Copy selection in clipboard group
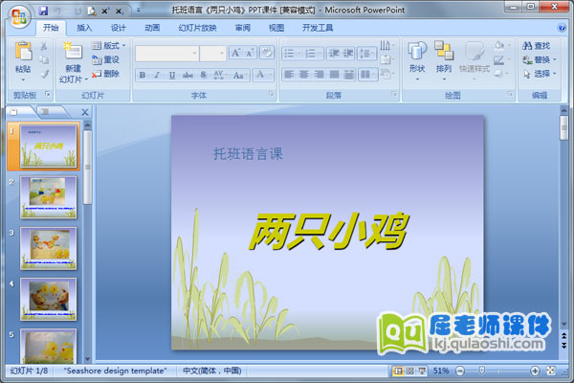The height and width of the screenshot is (383, 574). (44, 59)
